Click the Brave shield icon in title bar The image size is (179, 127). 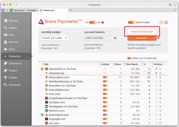click(175, 5)
